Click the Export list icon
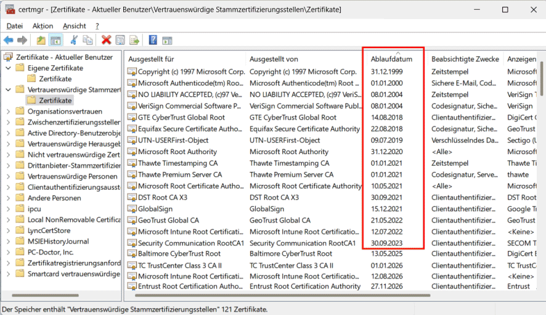 click(134, 40)
